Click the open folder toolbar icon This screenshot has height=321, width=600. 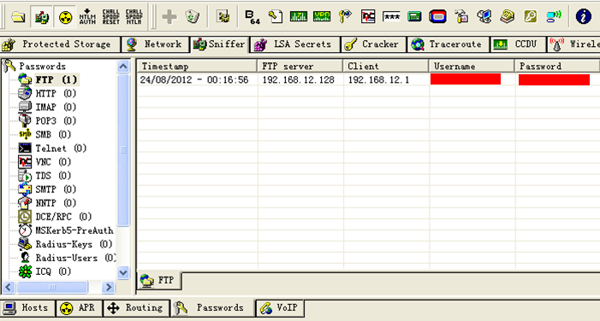tap(18, 17)
